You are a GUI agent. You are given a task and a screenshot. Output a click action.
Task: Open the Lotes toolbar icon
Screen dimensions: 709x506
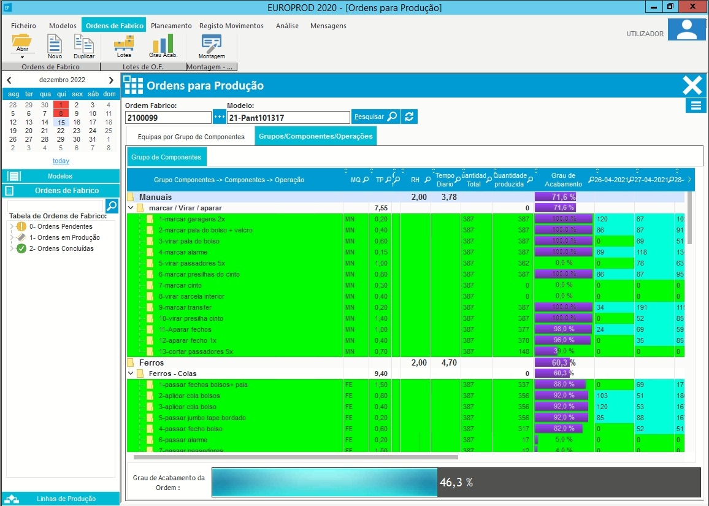click(x=123, y=44)
